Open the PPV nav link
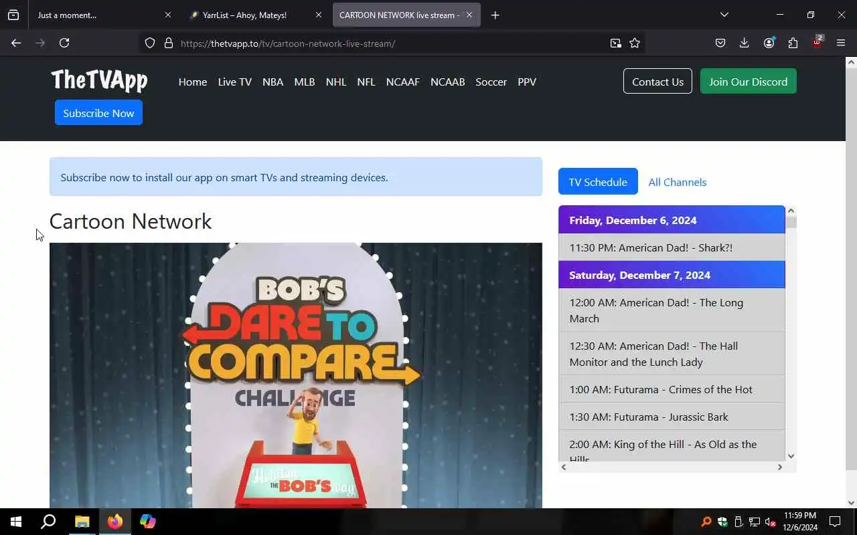The image size is (857, 535). 527,82
